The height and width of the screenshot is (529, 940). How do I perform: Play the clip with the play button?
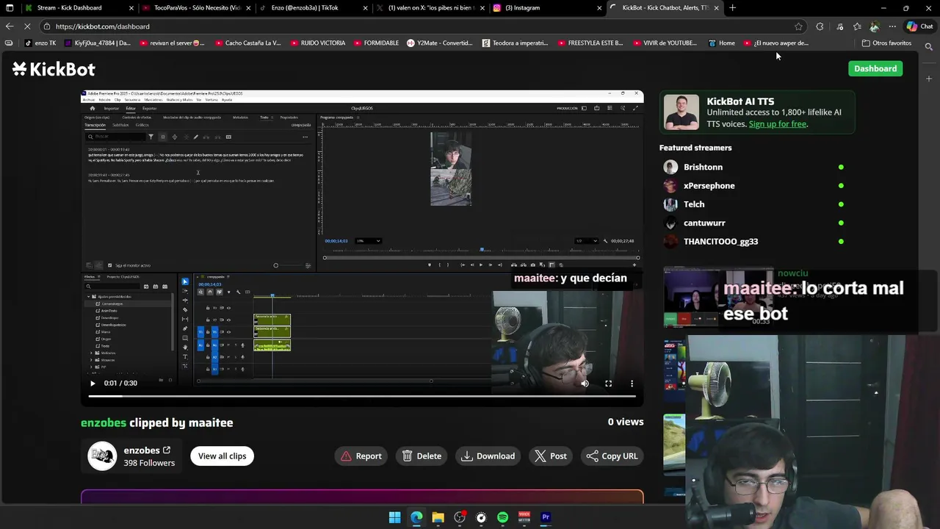(x=93, y=383)
